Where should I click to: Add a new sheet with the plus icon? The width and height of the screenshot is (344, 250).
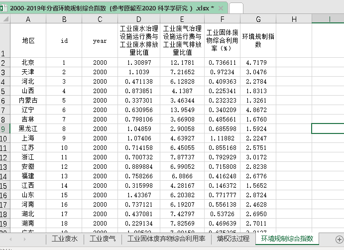point(339,239)
